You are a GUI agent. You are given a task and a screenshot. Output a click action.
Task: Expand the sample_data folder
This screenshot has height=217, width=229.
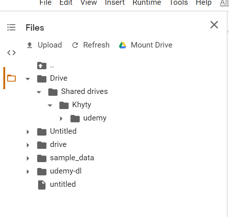(28, 158)
